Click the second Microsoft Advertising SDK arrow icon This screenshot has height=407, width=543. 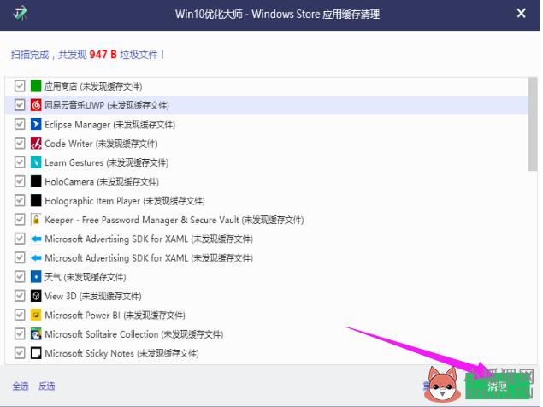tap(36, 257)
